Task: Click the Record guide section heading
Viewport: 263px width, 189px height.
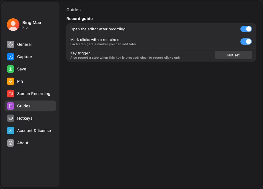Action: (79, 19)
